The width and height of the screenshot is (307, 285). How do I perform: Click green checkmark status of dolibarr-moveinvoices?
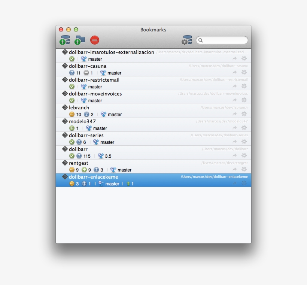pyautogui.click(x=72, y=100)
